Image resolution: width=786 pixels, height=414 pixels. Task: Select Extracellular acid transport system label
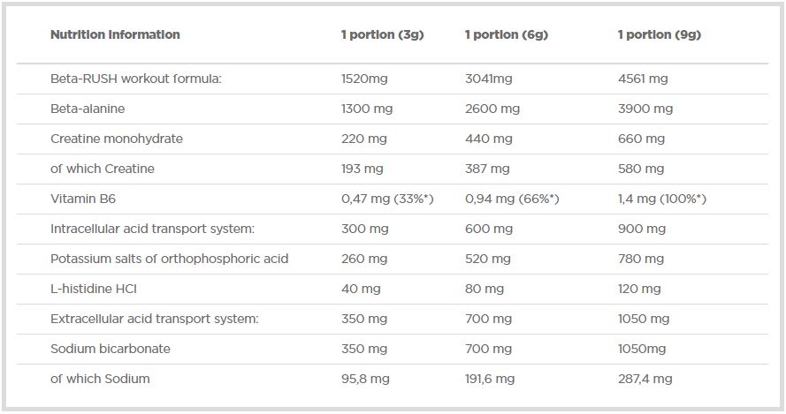pos(154,319)
